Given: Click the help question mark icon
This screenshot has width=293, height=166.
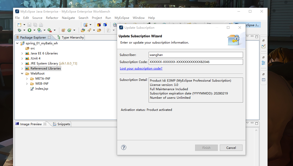Looking at the screenshot, I should [124, 147].
